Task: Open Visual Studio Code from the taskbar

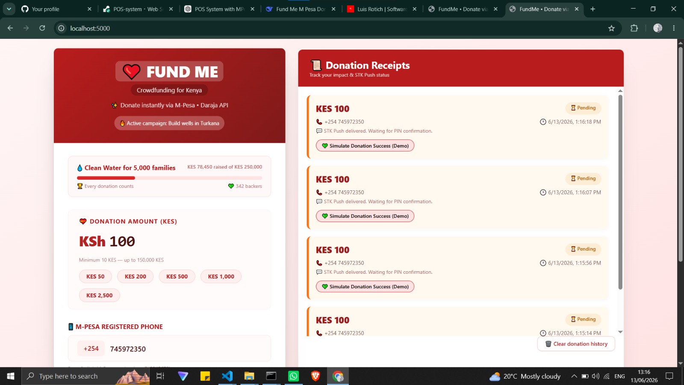Action: 227,376
